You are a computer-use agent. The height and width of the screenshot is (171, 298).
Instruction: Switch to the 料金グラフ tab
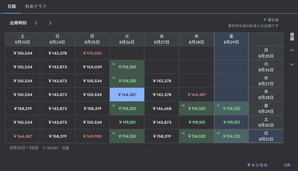(36, 6)
